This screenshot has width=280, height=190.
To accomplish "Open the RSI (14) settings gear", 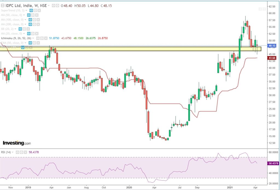I will [21, 152].
